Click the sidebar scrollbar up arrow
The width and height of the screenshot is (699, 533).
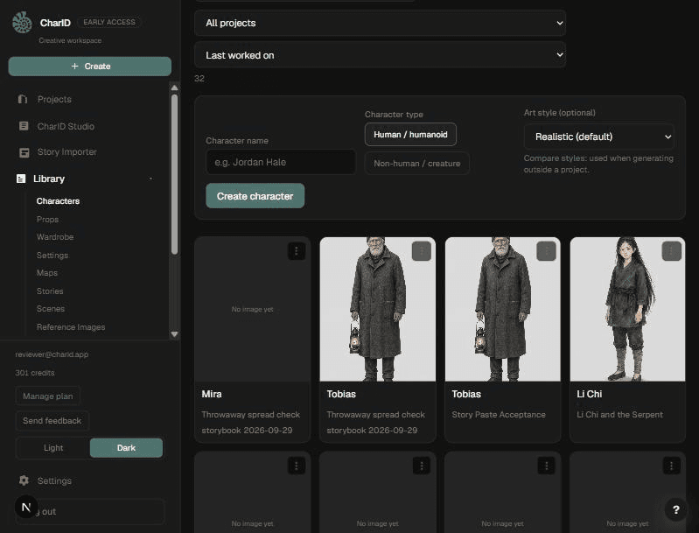click(x=175, y=88)
